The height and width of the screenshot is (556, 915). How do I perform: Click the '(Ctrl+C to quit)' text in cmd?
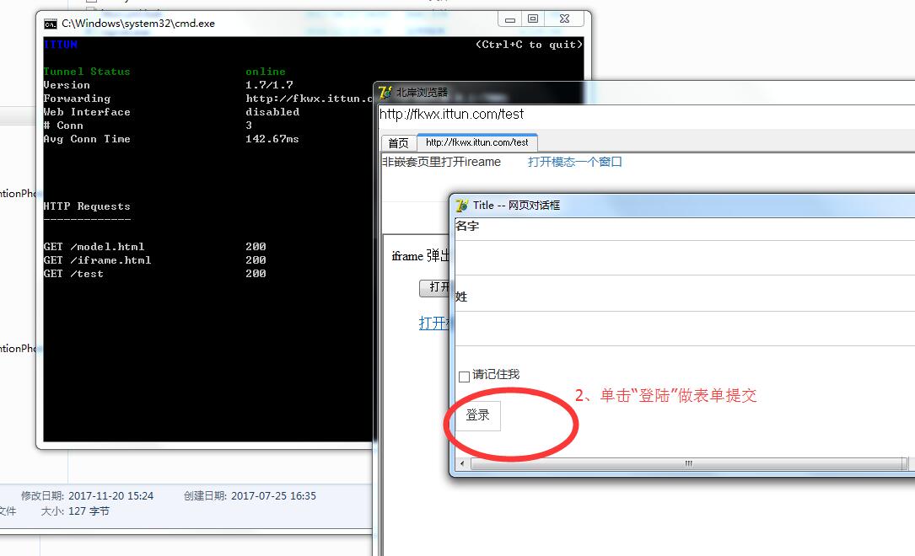pos(529,45)
